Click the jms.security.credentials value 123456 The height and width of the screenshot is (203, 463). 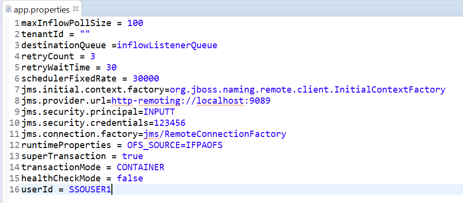pyautogui.click(x=169, y=123)
